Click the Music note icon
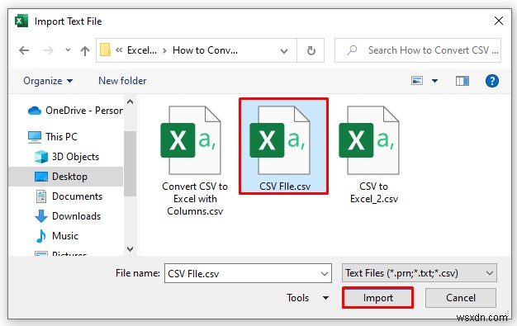The height and width of the screenshot is (326, 517). coord(41,236)
